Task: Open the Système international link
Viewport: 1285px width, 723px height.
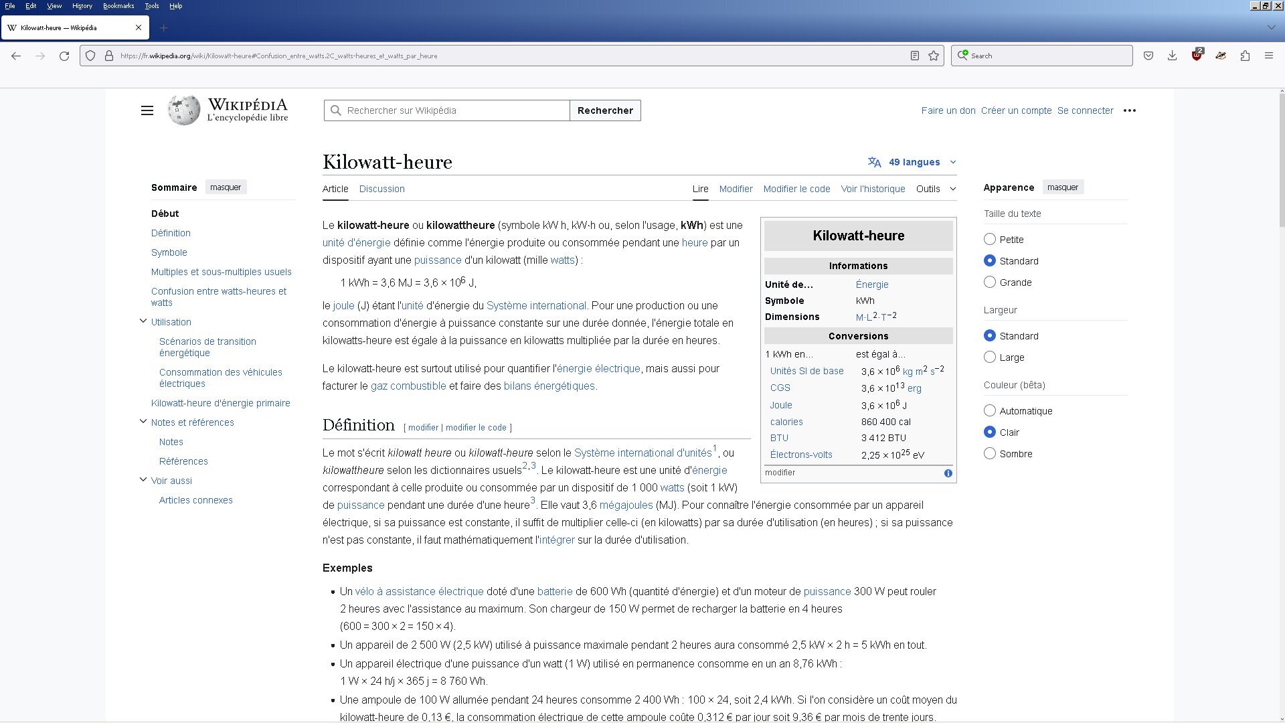Action: 536,305
